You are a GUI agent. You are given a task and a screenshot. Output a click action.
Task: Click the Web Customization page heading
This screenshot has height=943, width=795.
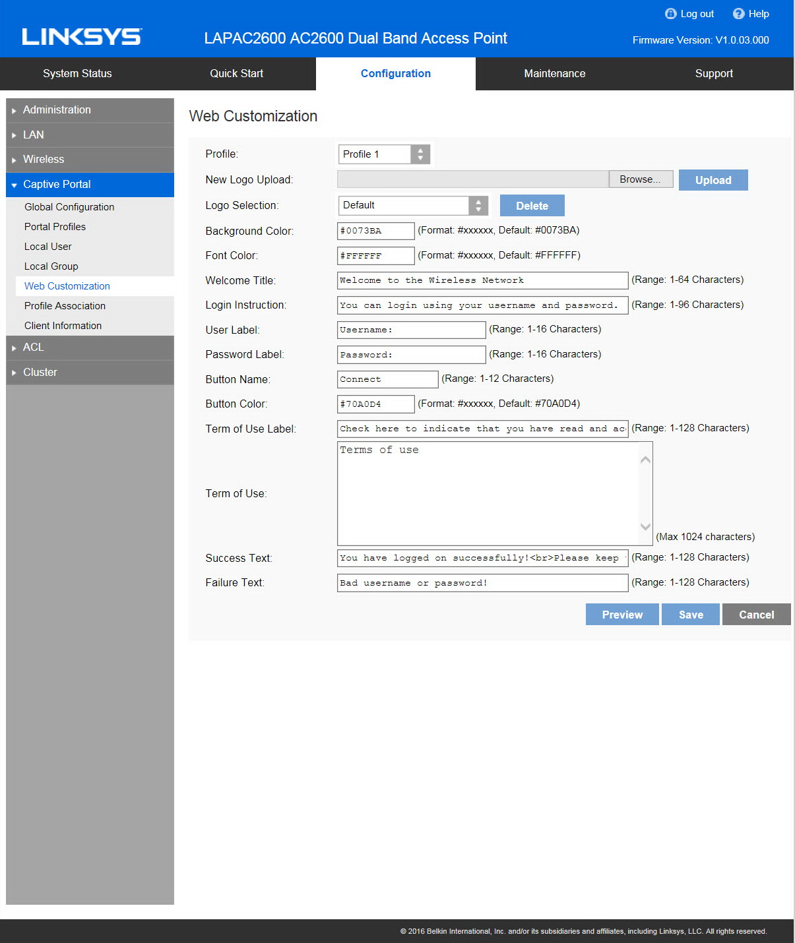click(253, 116)
